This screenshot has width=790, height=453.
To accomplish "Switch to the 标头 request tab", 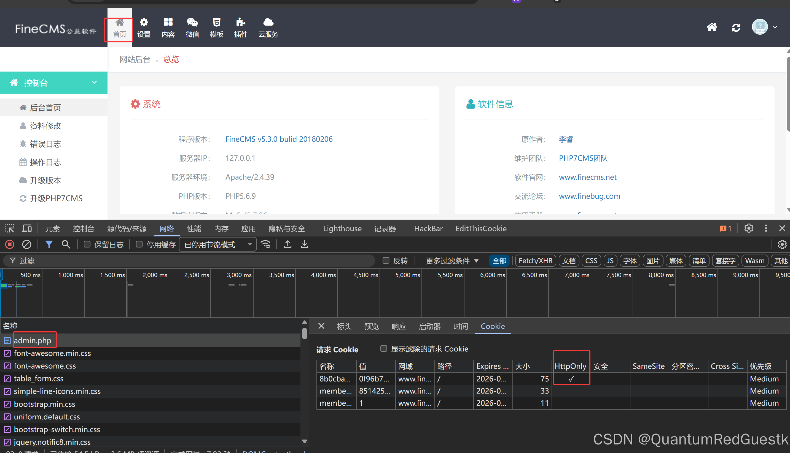I will pyautogui.click(x=344, y=326).
